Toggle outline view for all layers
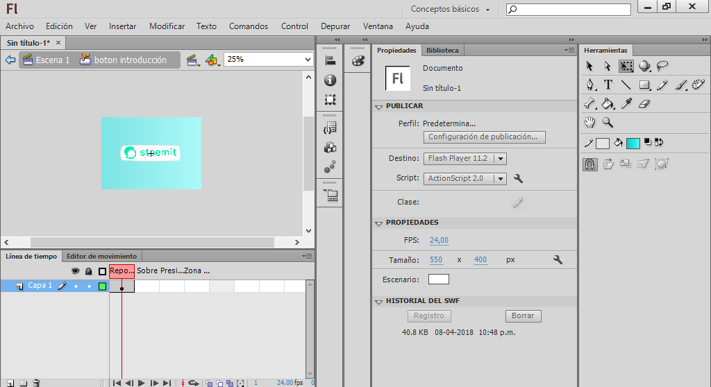The height and width of the screenshot is (387, 711). point(102,271)
